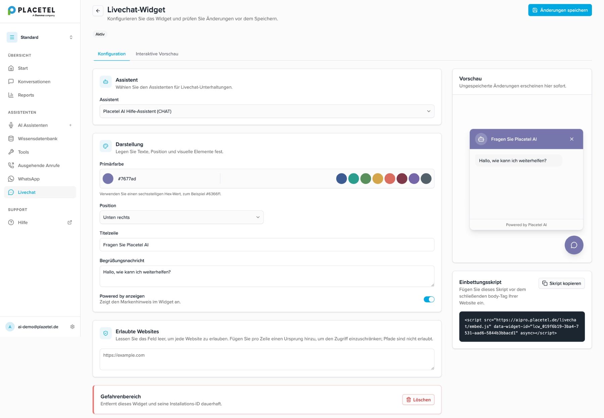604x418 pixels.
Task: Click the phone icon for Ausgehende Anrufe
Action: [x=11, y=165]
